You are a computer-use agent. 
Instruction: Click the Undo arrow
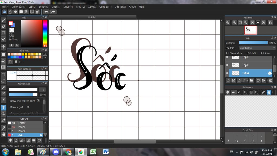(x=46, y=12)
